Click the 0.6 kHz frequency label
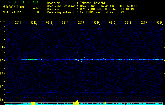The image size is (165, 105). click(x=2, y=100)
